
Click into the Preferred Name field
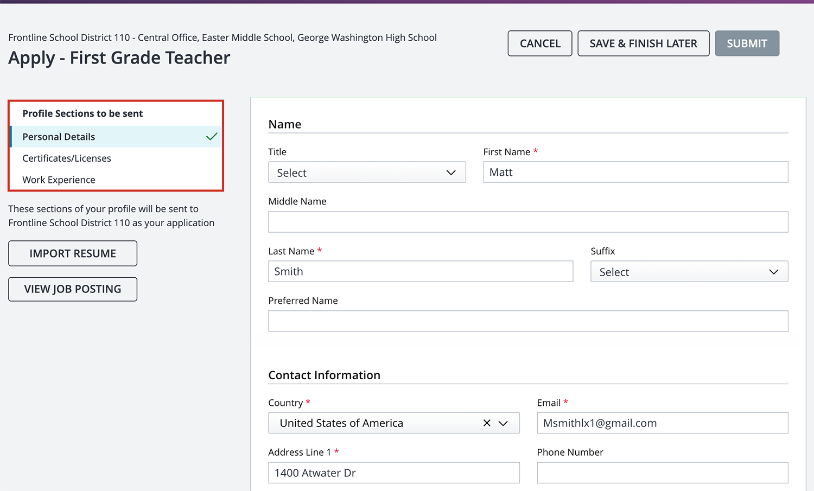[x=527, y=321]
